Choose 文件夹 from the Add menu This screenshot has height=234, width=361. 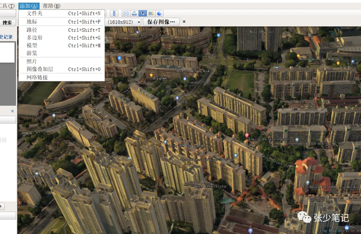tap(62, 13)
